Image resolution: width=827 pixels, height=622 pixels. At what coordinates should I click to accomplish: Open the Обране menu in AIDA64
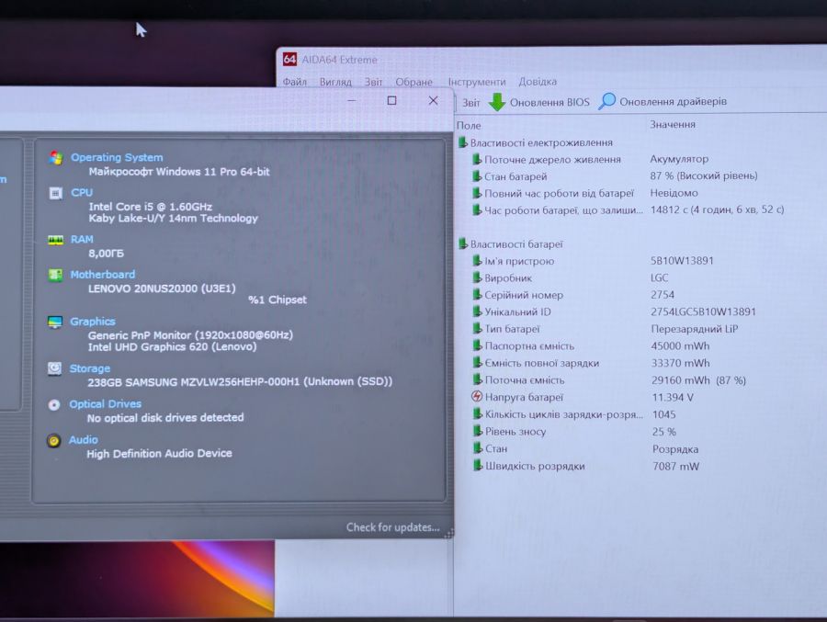coord(414,82)
